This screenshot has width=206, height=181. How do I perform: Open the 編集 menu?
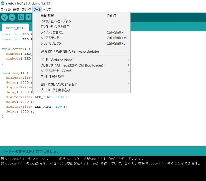pos(16,9)
